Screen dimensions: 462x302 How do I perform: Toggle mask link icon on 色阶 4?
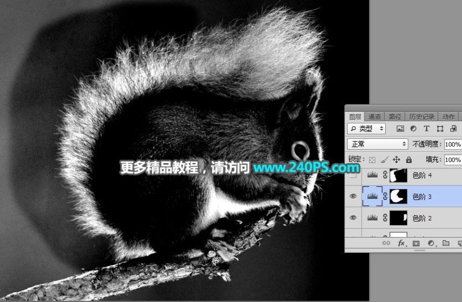click(385, 175)
